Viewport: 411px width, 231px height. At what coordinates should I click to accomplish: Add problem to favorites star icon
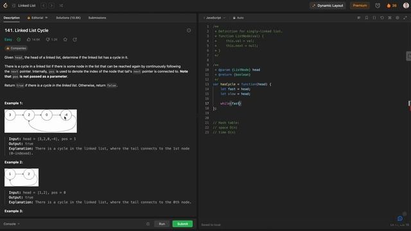tap(66, 40)
